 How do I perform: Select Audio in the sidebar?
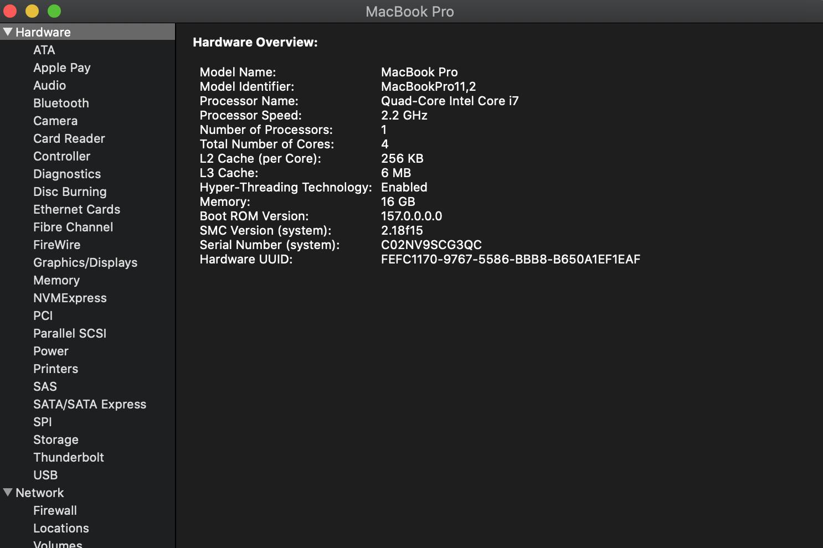(49, 85)
